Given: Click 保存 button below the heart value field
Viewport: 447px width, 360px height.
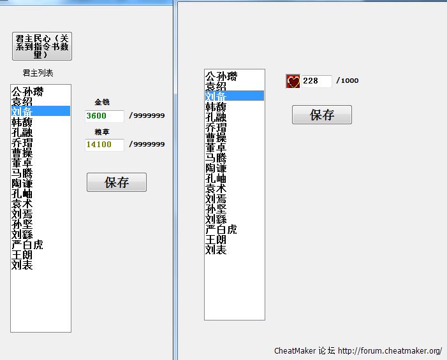Looking at the screenshot, I should 322,115.
